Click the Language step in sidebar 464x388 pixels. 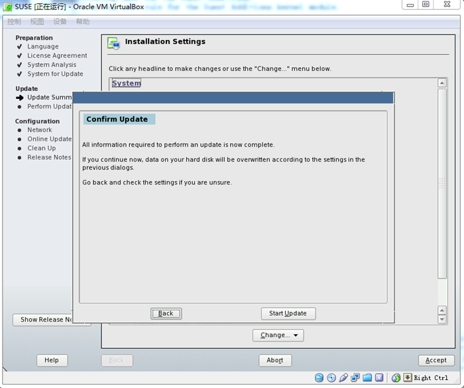click(43, 46)
